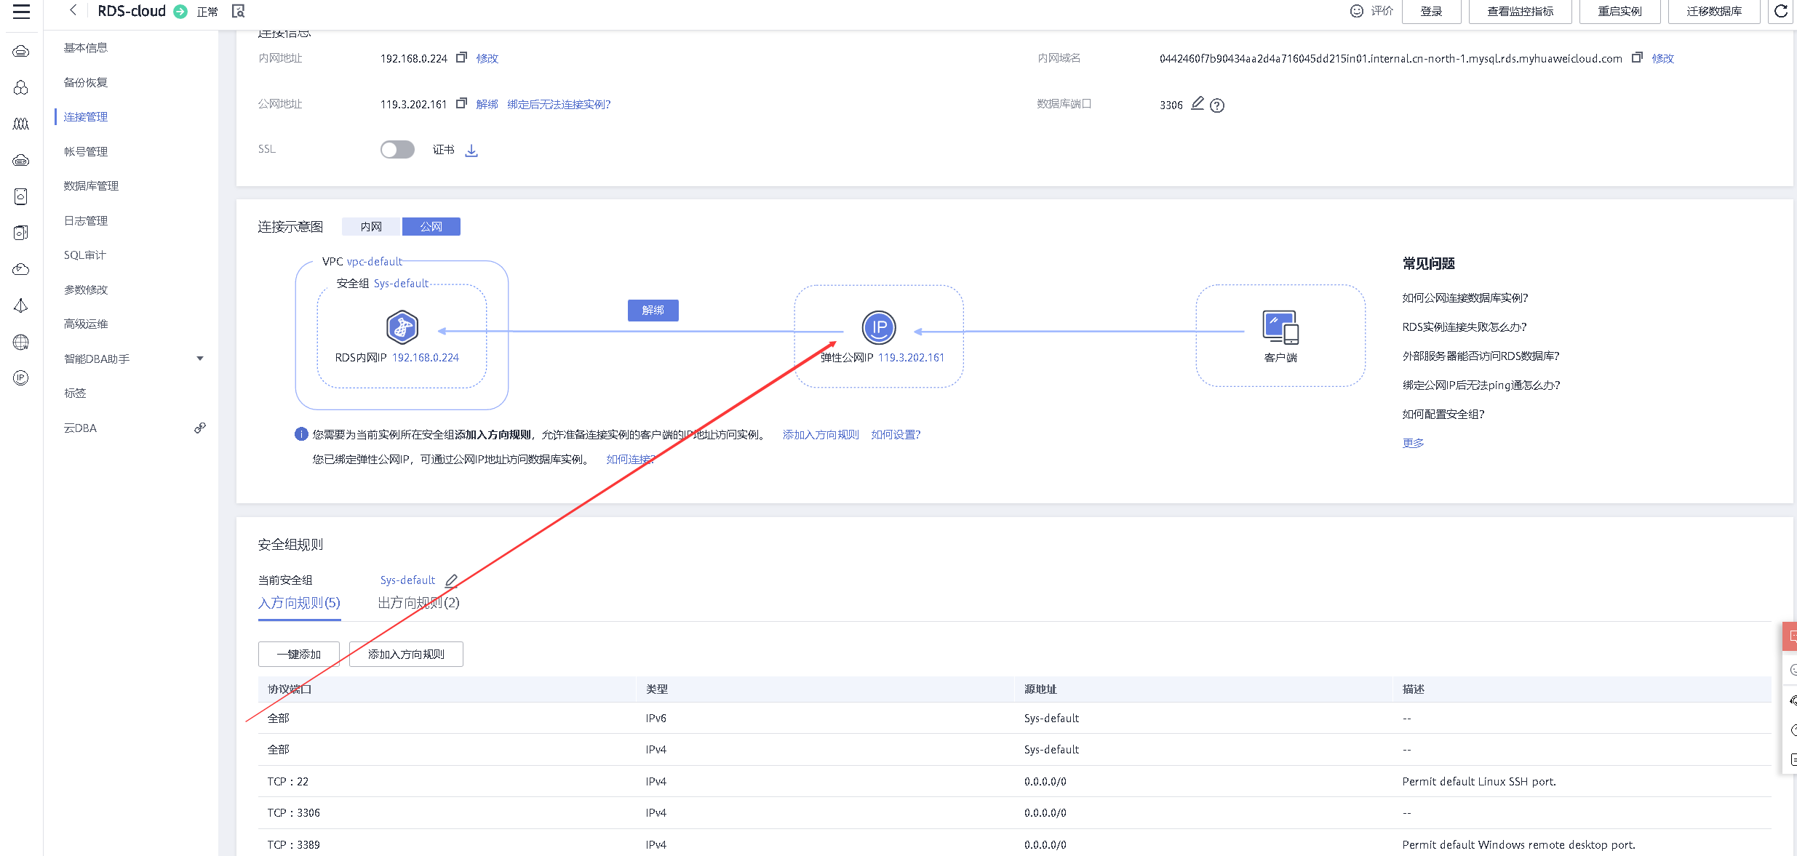
Task: Switch diagram to 内网 view
Action: tap(371, 227)
